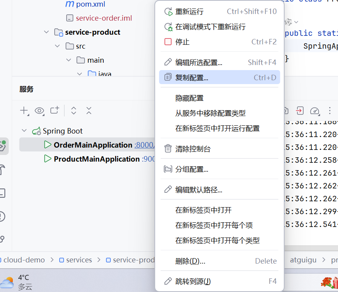Collapse the service-product module folder
The height and width of the screenshot is (292, 338).
coord(47,32)
